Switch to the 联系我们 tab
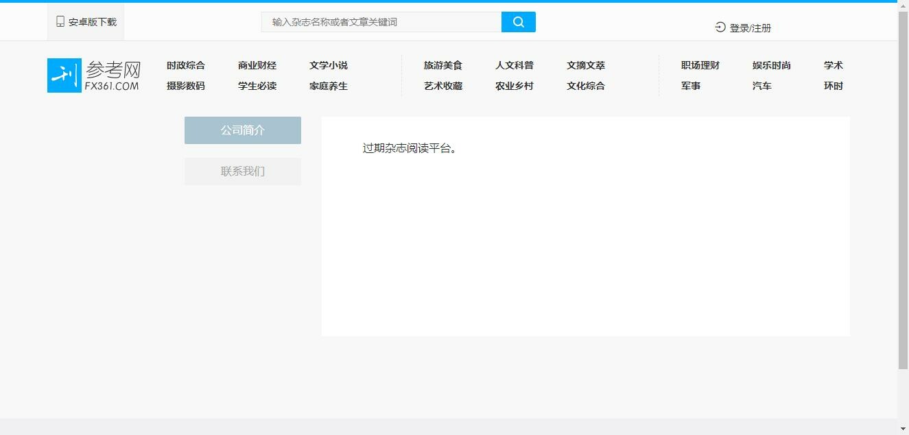 (242, 172)
